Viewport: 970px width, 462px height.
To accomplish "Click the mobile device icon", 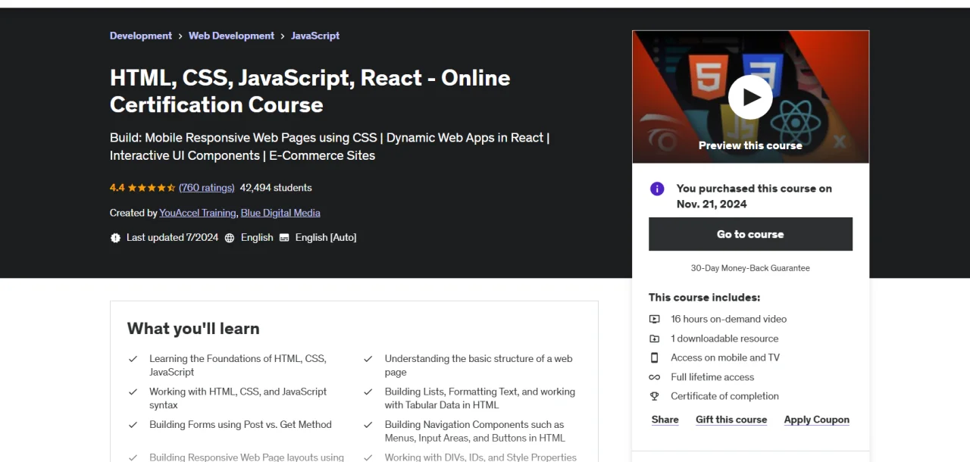I will [655, 357].
